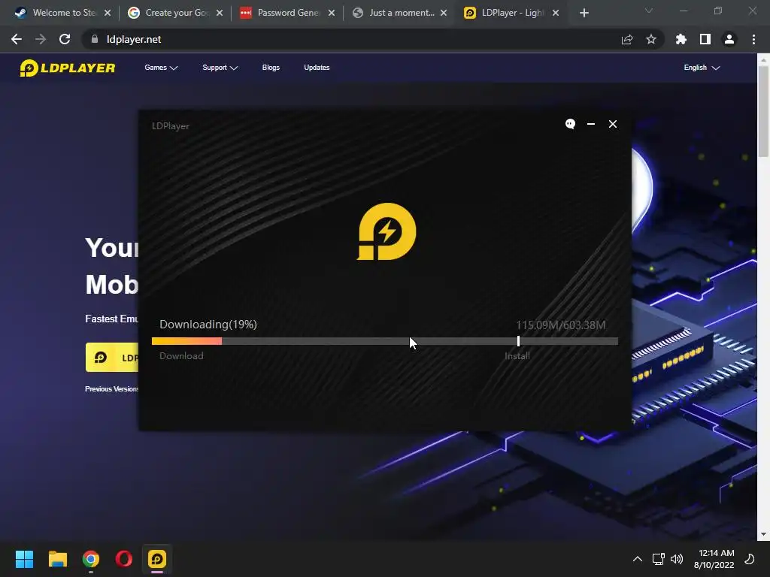Close the Just a moment tab
The height and width of the screenshot is (577, 770).
444,13
